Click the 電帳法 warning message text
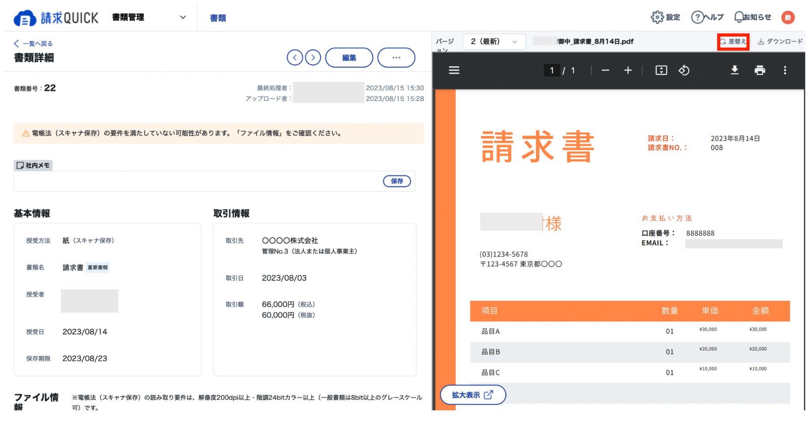808x424 pixels. click(x=188, y=133)
